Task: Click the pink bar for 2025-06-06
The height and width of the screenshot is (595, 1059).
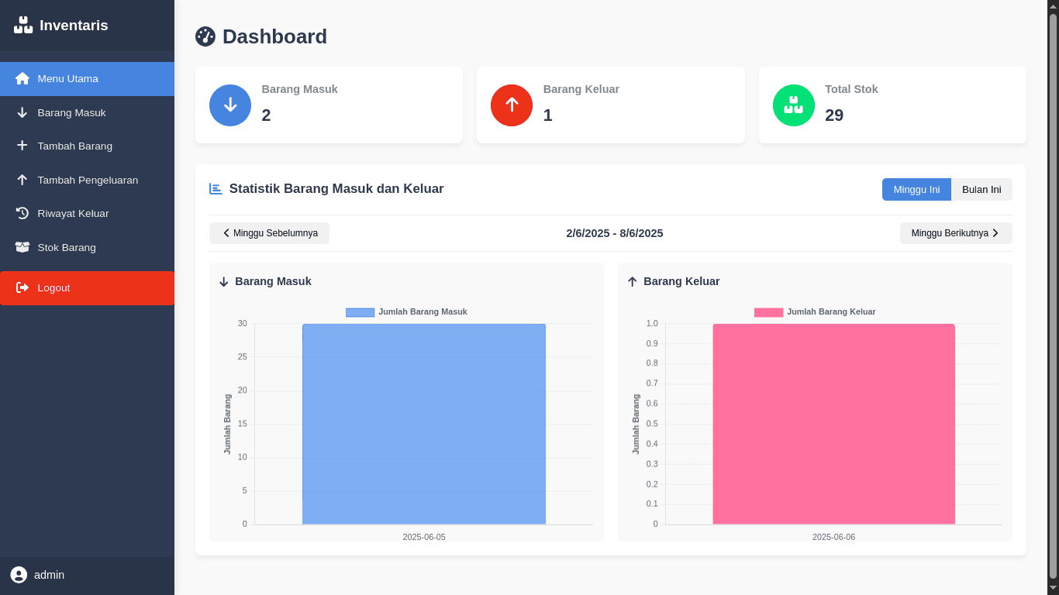Action: [833, 424]
